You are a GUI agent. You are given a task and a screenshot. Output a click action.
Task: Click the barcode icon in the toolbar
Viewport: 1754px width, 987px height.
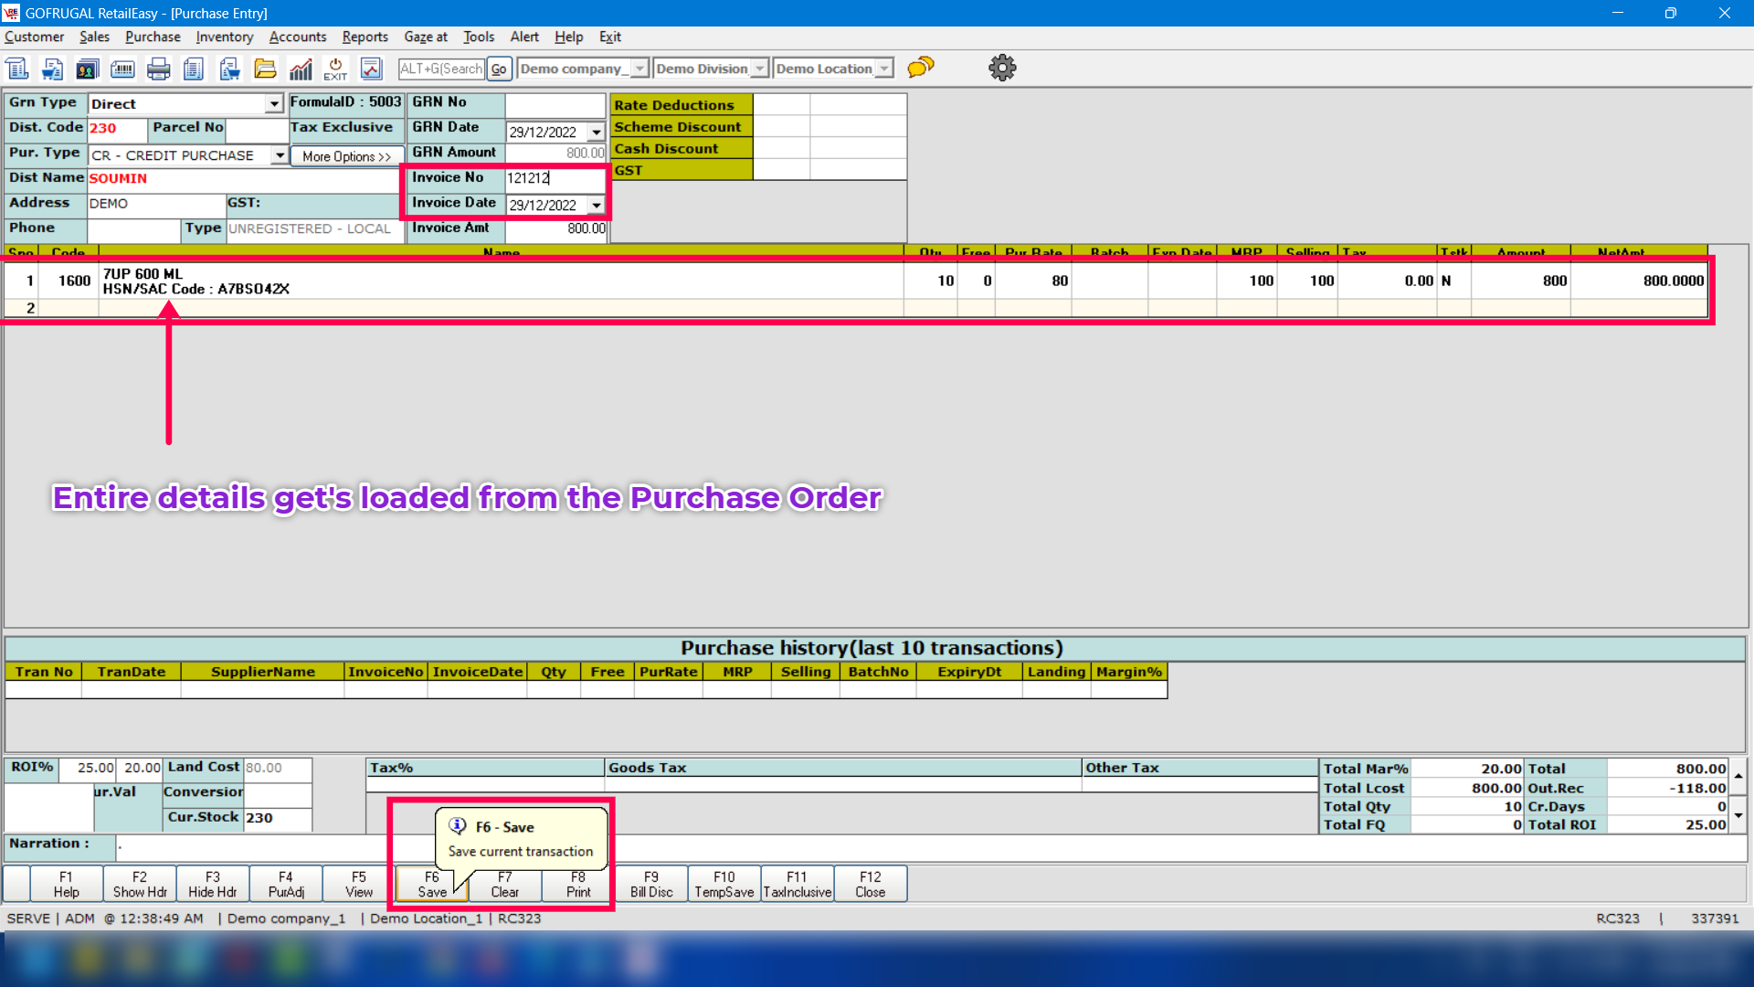click(122, 69)
